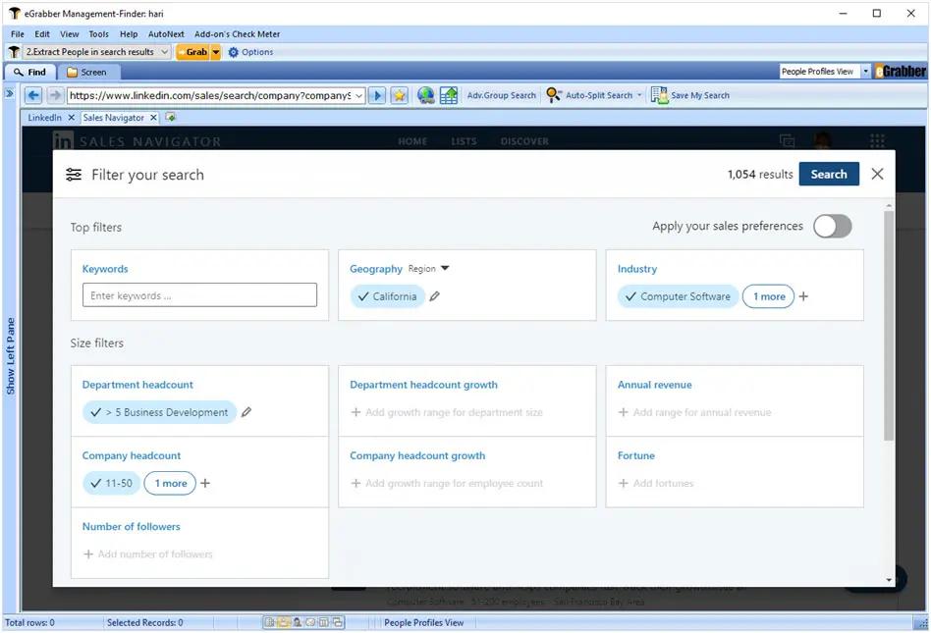Open the Edit menu
The image size is (931, 633).
[x=42, y=33]
